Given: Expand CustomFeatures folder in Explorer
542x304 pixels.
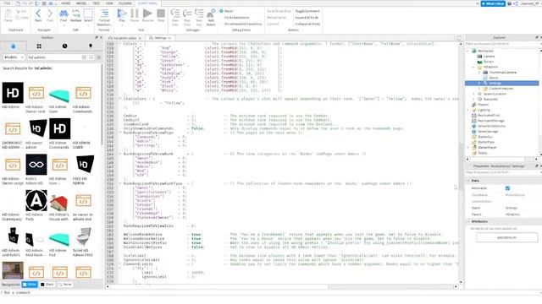Looking at the screenshot, I should (x=479, y=89).
